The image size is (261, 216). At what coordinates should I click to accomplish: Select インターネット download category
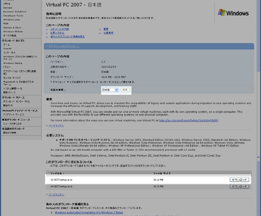pyautogui.click(x=9, y=53)
